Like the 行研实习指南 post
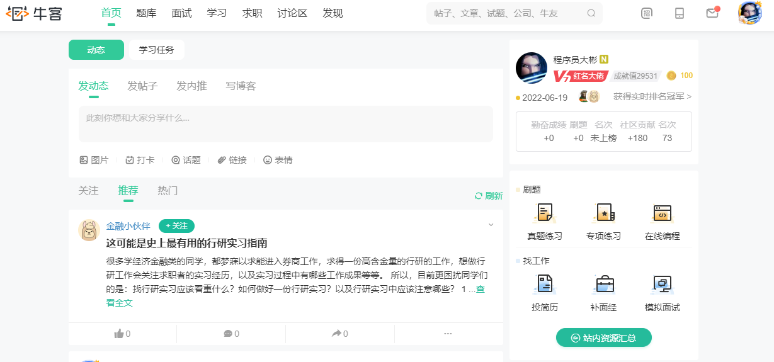Viewport: 774px width, 362px height. click(x=122, y=334)
